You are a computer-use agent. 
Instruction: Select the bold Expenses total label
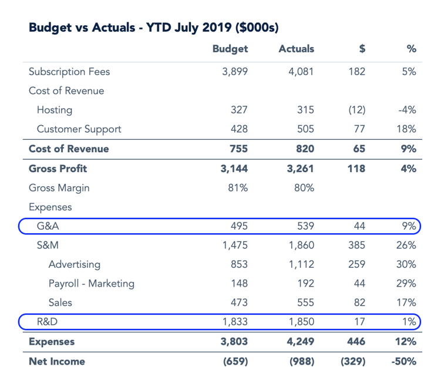click(52, 342)
